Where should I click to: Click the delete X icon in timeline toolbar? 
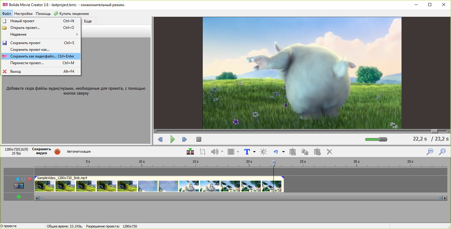tap(330, 151)
